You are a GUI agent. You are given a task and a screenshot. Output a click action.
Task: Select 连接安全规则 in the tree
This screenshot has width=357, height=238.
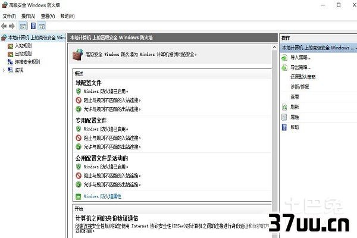click(27, 62)
